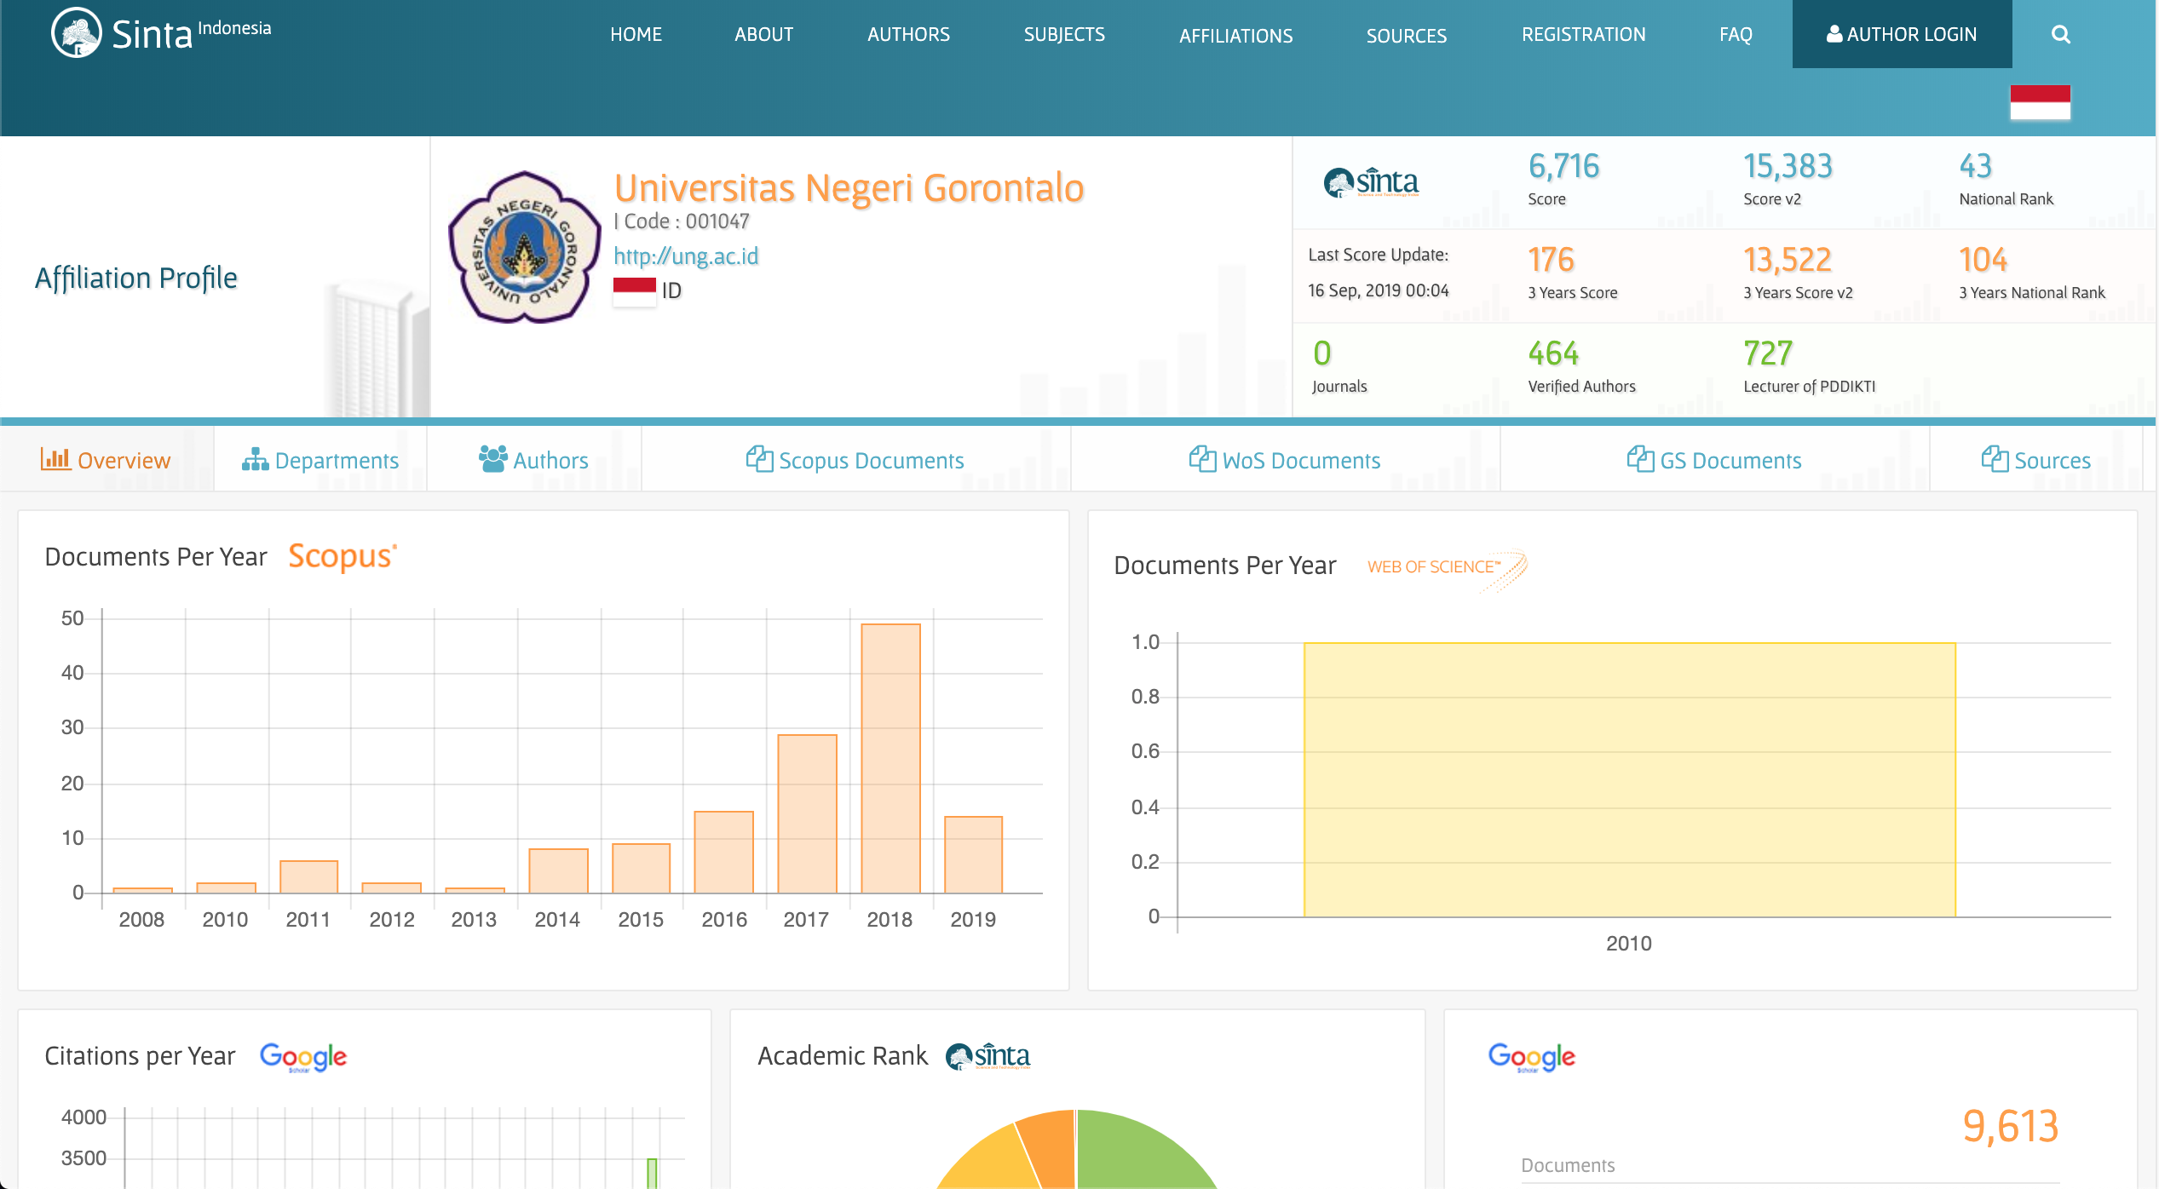Click the I Code : 001047 text
The image size is (2159, 1189).
click(682, 221)
